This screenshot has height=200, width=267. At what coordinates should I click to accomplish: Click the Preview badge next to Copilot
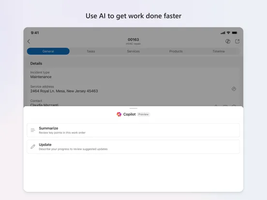143,114
